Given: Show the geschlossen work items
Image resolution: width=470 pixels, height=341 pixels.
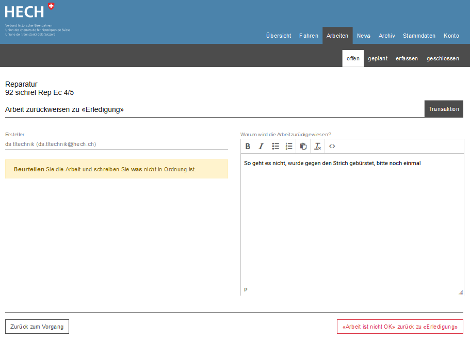Looking at the screenshot, I should (x=443, y=59).
